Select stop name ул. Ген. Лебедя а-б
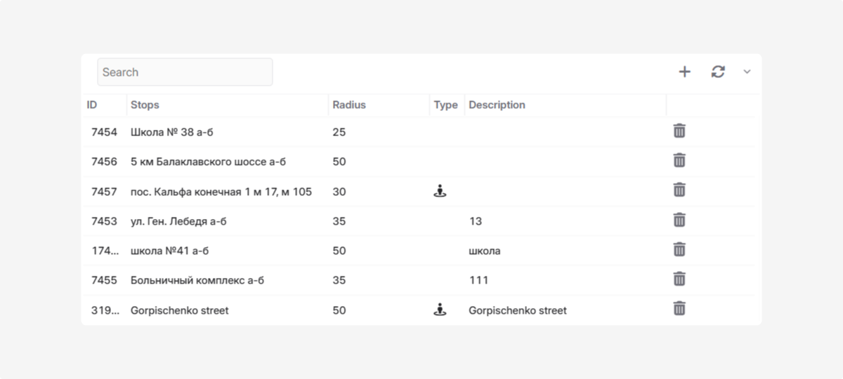843x379 pixels. point(178,221)
